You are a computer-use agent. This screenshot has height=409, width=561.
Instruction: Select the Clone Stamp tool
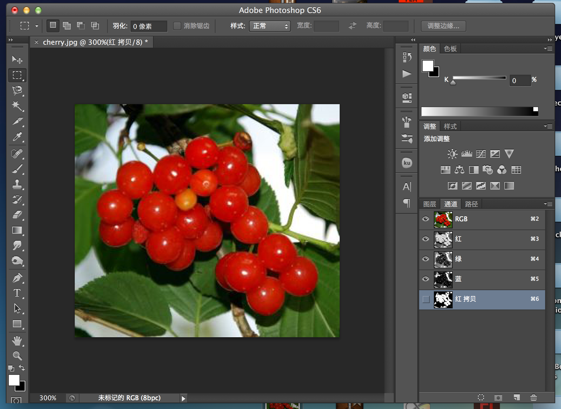pos(17,184)
